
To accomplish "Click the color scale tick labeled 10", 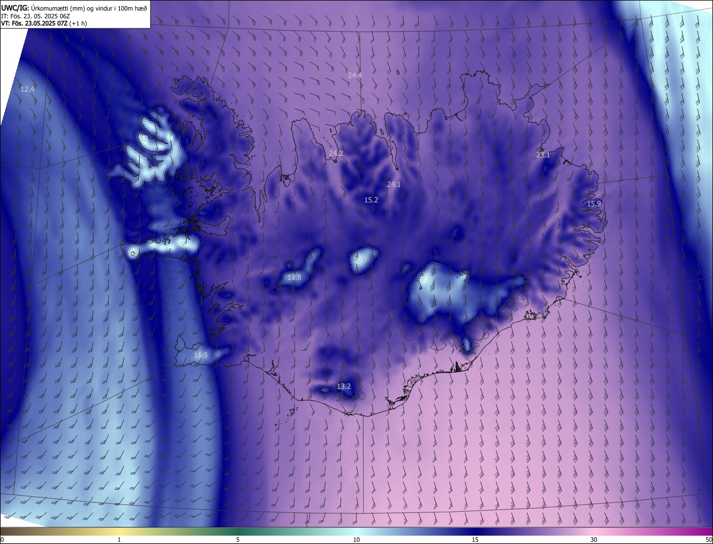I will [356, 540].
